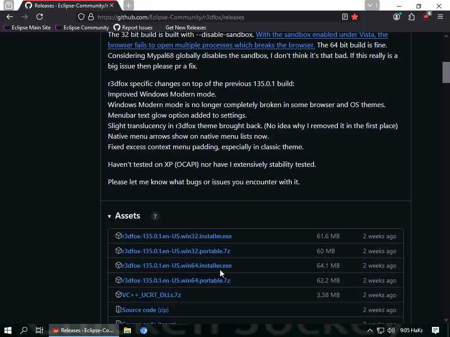
Task: Open the extensions puzzle icon
Action: (x=411, y=17)
